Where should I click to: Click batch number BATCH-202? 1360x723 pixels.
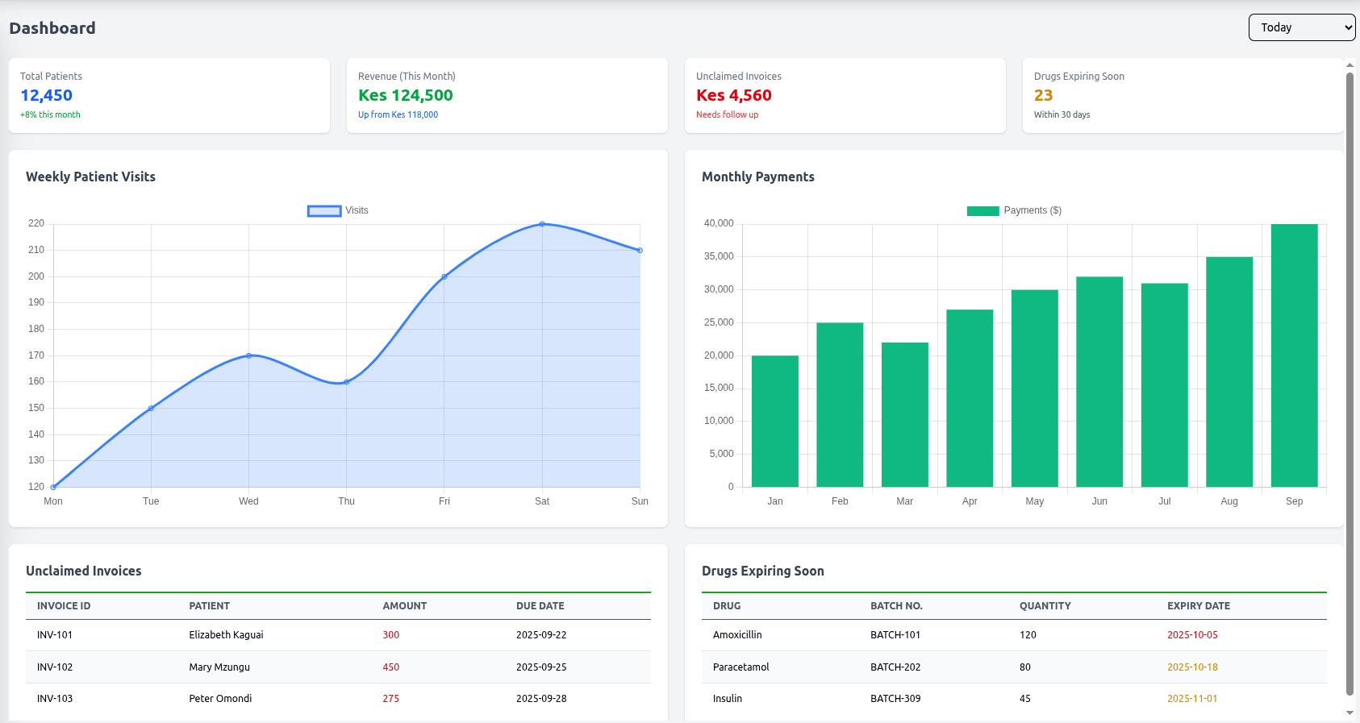click(895, 667)
